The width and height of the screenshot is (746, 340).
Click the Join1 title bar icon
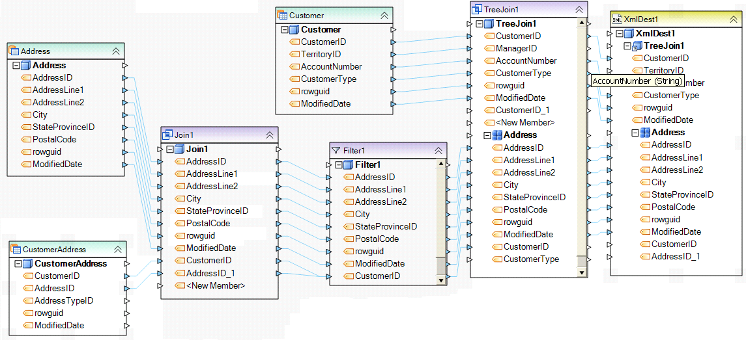coord(167,135)
